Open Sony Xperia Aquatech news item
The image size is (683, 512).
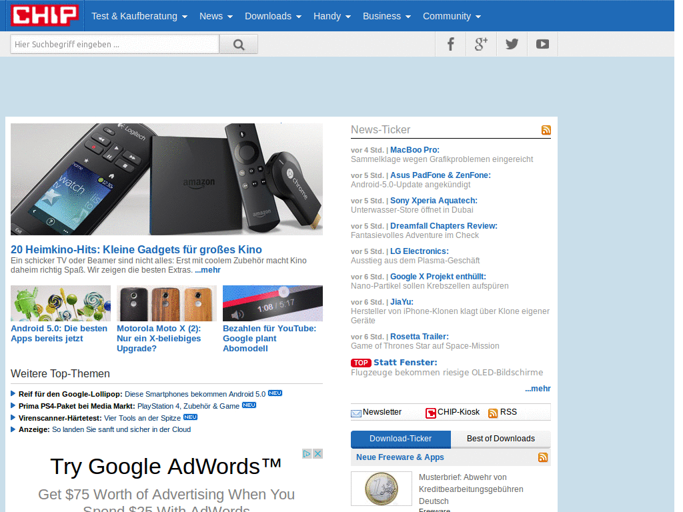[x=434, y=200]
